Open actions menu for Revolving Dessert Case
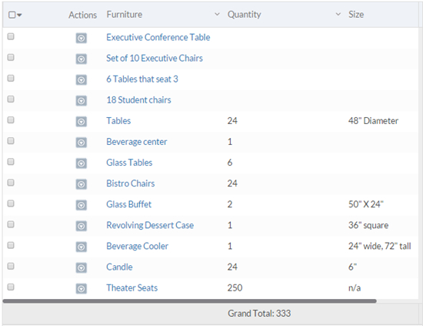This screenshot has height=326, width=423. click(x=82, y=226)
